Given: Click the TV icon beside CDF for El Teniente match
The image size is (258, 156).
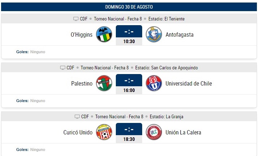Looking at the screenshot, I should tap(76, 19).
